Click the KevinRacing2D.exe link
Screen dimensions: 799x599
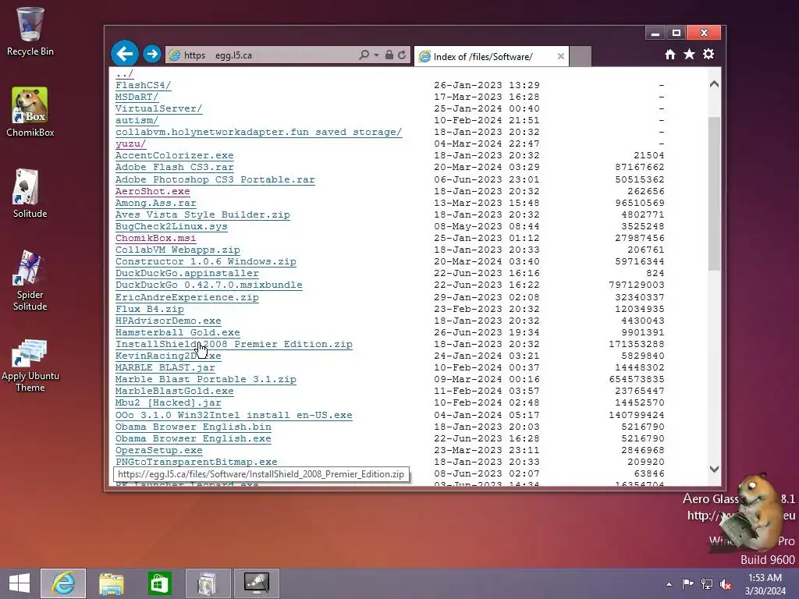tap(169, 356)
